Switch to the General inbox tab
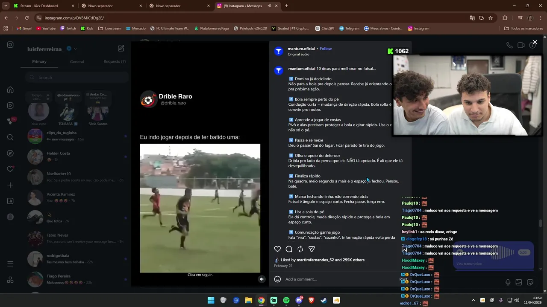 point(77,61)
